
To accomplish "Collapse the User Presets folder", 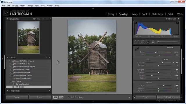I will (10, 81).
